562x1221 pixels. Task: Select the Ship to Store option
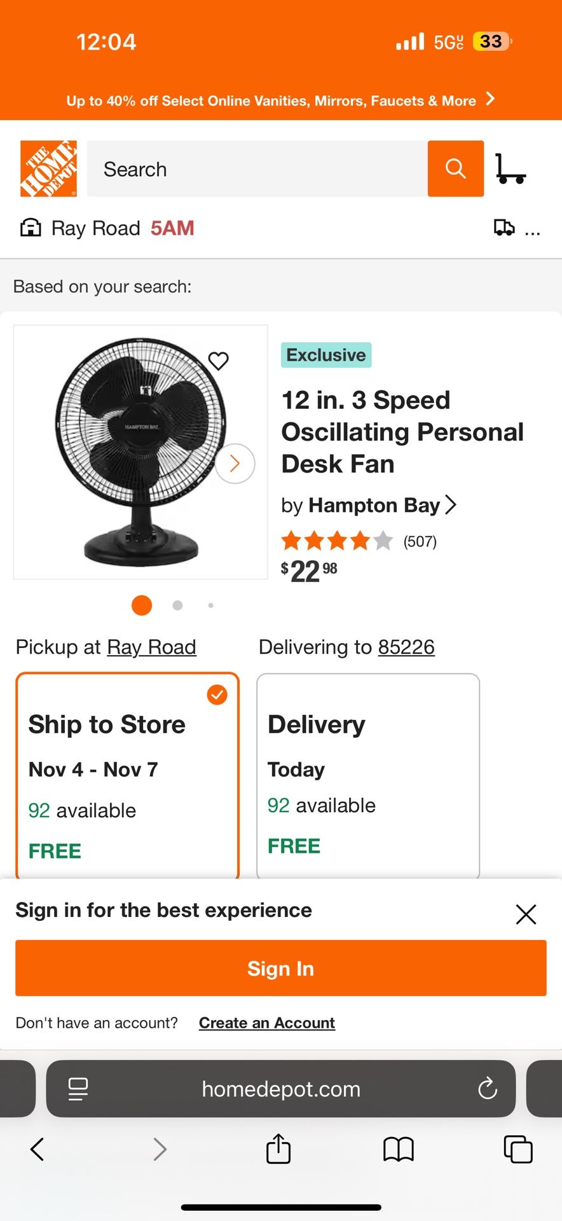(127, 776)
